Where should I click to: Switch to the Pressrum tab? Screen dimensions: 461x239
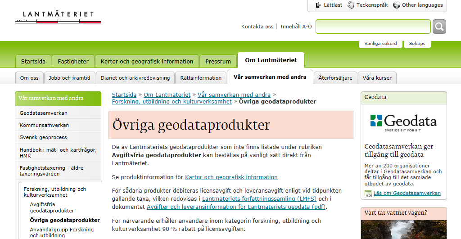[x=218, y=62]
